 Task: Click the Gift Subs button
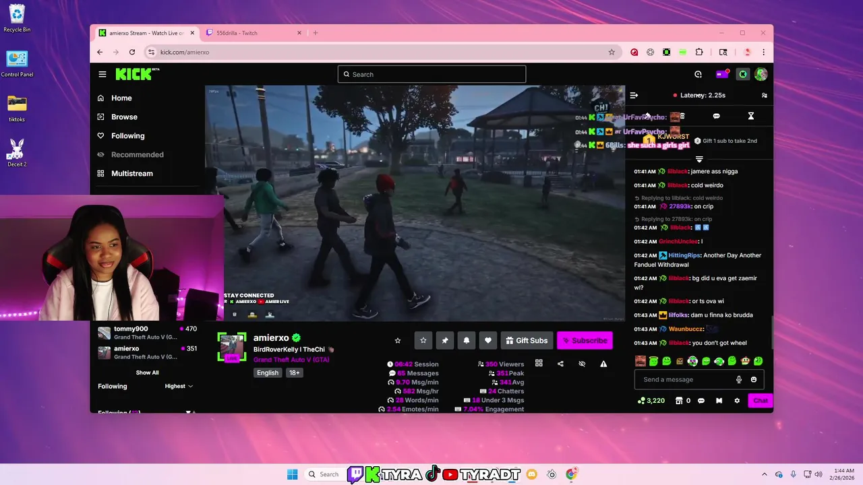[x=527, y=340]
